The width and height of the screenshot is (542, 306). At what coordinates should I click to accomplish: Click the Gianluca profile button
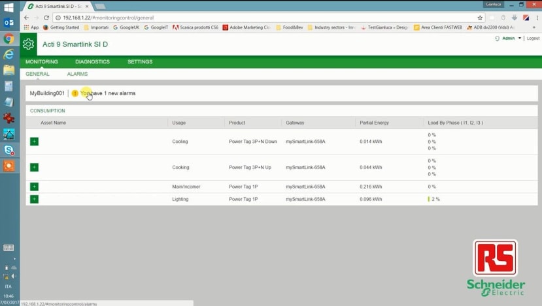(x=493, y=5)
